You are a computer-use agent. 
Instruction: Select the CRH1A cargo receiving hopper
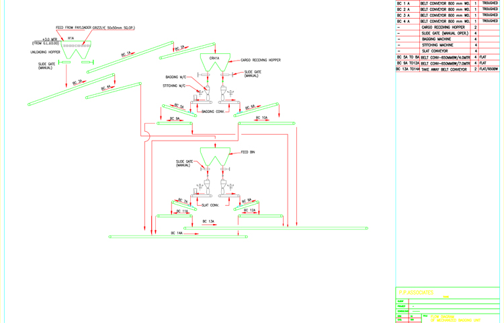[x=214, y=63]
